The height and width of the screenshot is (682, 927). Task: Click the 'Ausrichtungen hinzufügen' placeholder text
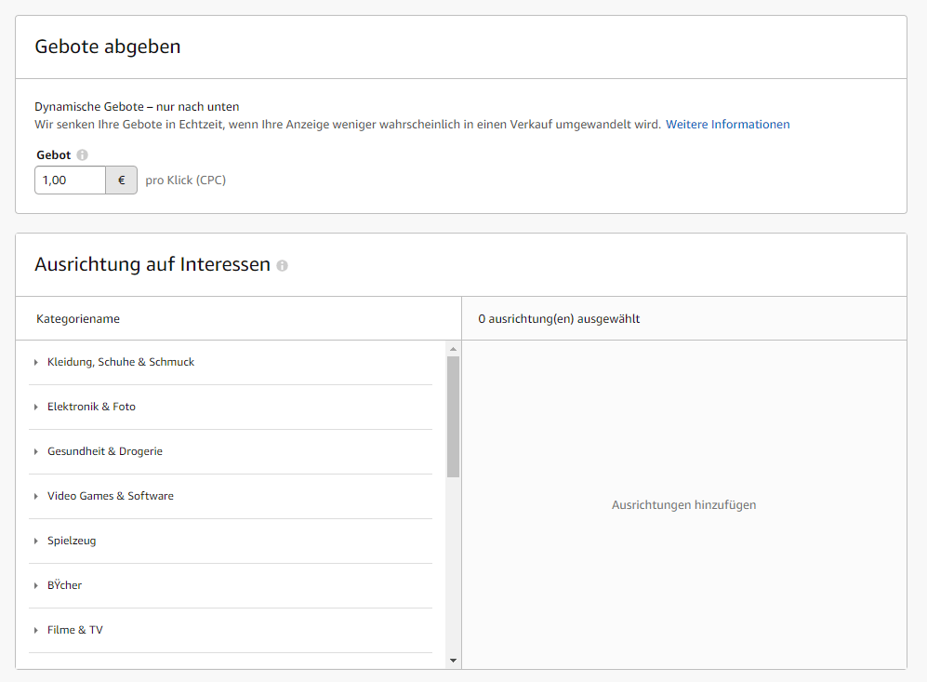[x=684, y=505]
